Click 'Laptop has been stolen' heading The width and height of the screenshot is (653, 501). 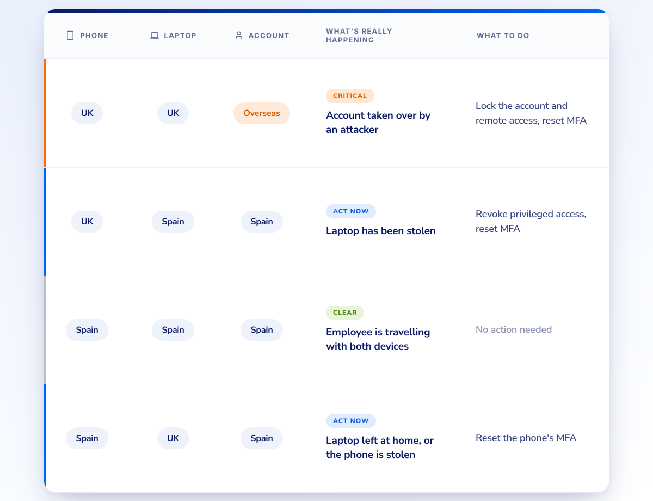[381, 231]
